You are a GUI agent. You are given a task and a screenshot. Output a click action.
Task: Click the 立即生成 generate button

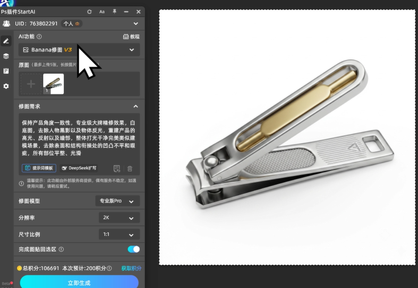point(79,282)
